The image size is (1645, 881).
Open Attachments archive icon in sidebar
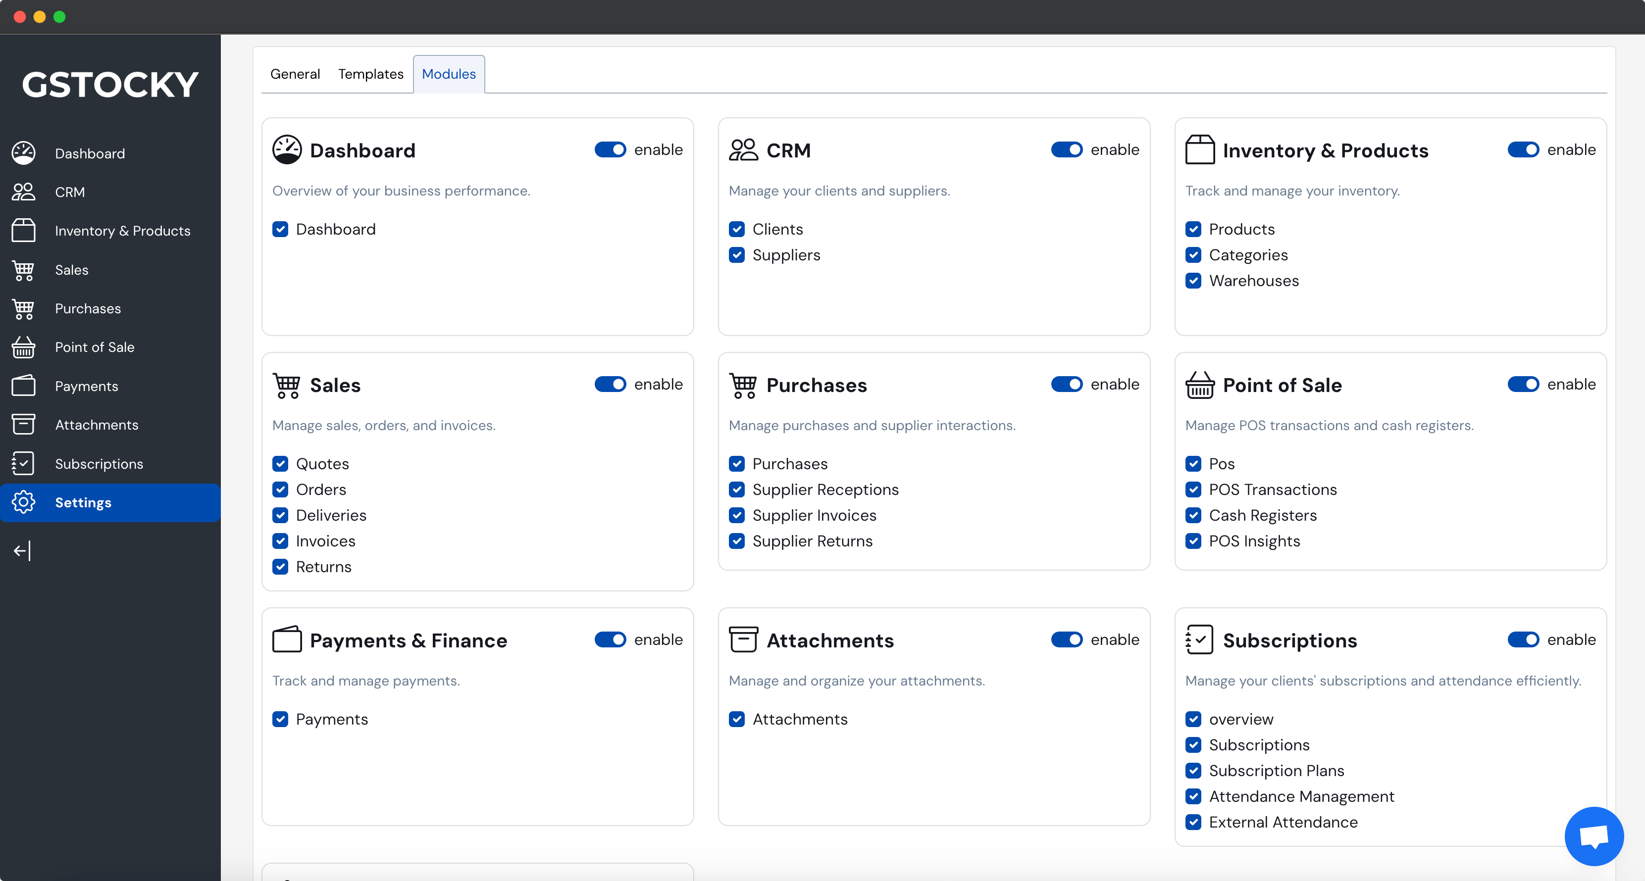(24, 425)
